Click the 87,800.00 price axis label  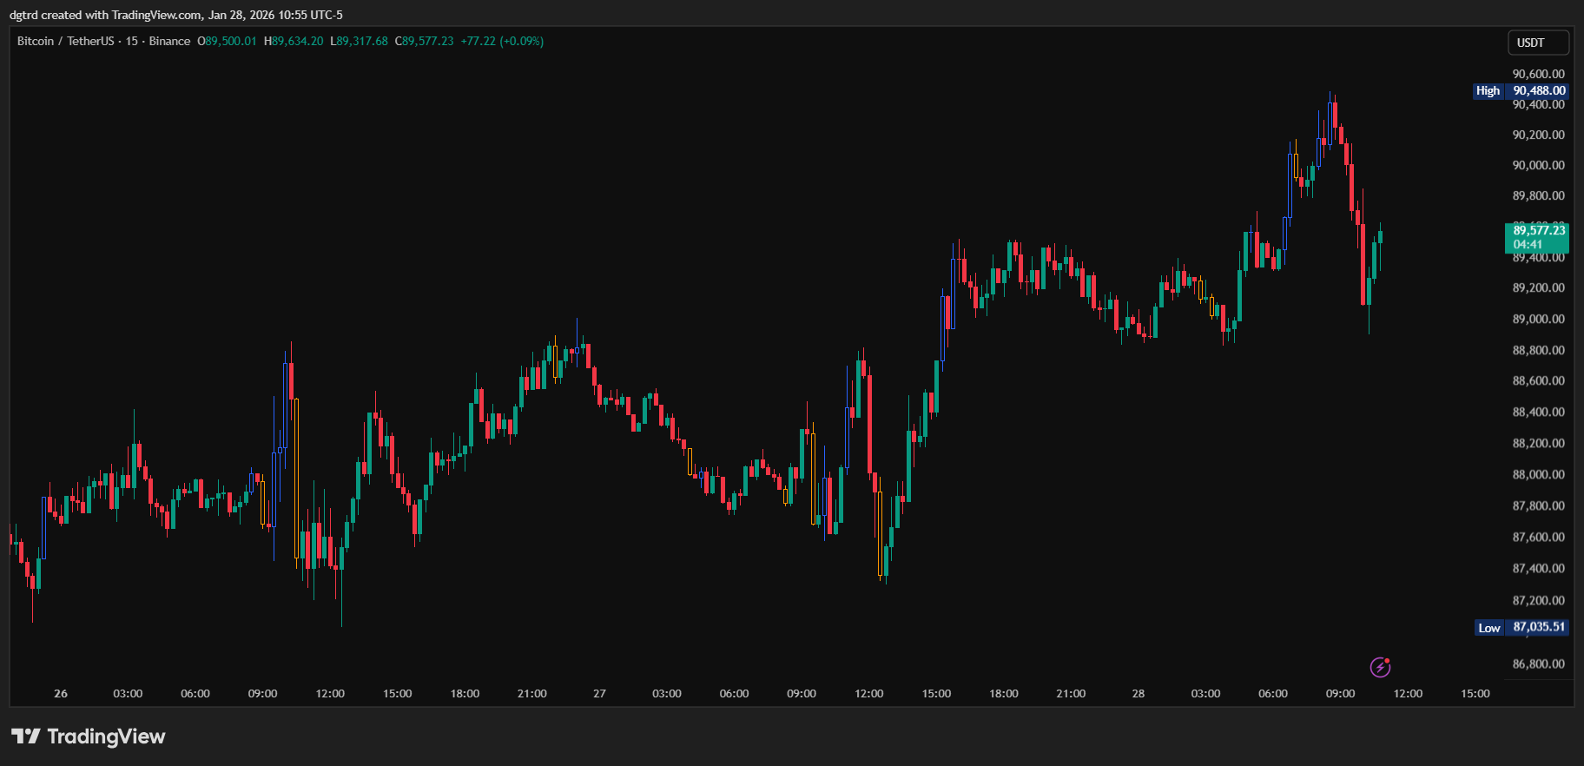pyautogui.click(x=1539, y=505)
